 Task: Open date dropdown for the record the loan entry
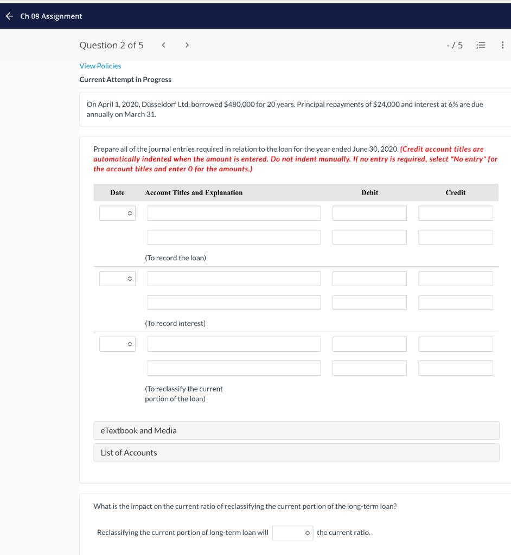click(x=117, y=213)
